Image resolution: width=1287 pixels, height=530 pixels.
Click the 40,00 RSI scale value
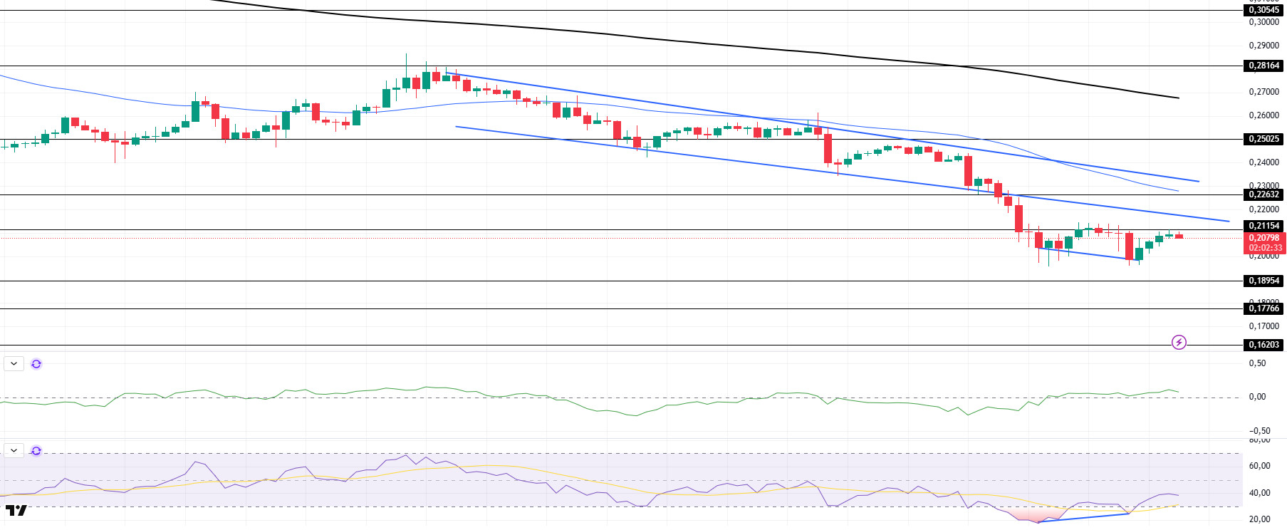1260,493
